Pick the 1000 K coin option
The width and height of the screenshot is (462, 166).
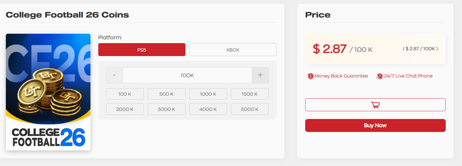[208, 94]
